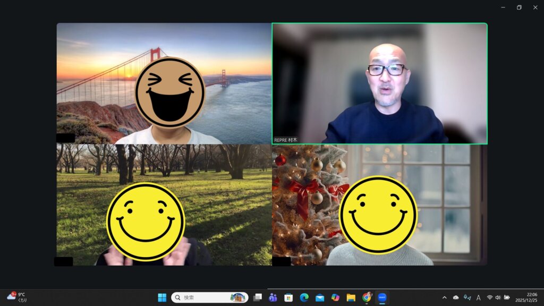The height and width of the screenshot is (306, 544).
Task: Open the Zoom app in the taskbar
Action: 381,297
